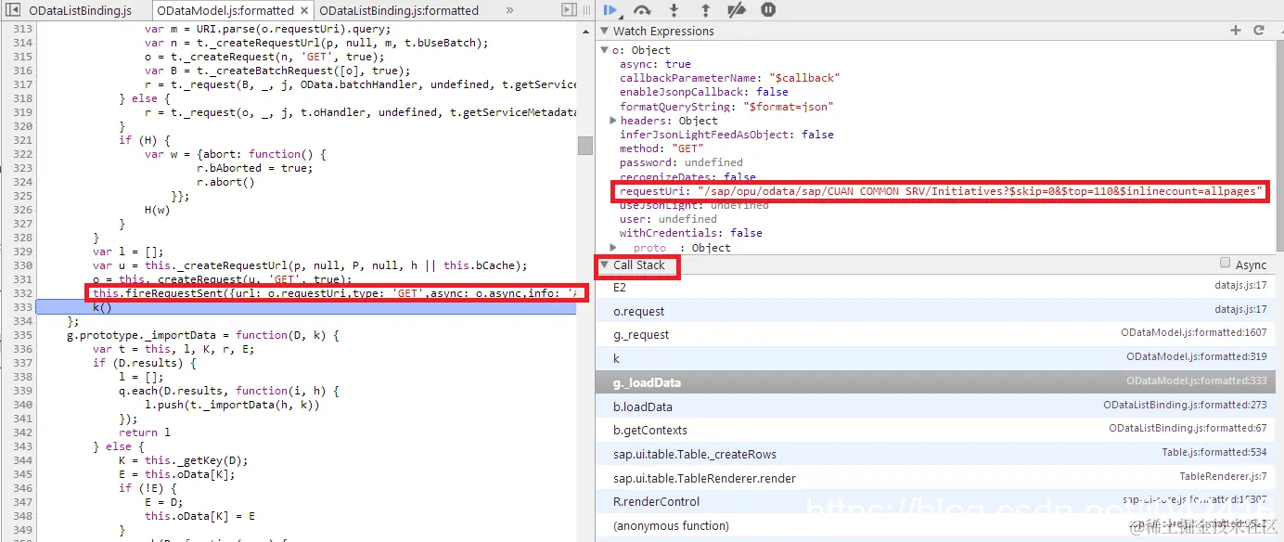
Task: Switch to ODataListBinding.js tab
Action: [80, 11]
